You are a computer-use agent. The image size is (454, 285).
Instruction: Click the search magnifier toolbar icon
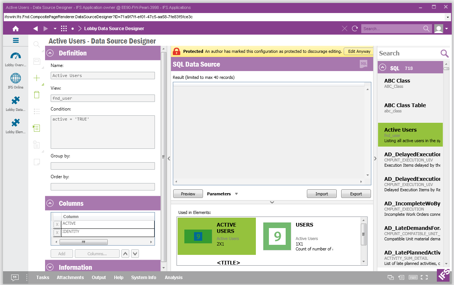tap(36, 45)
